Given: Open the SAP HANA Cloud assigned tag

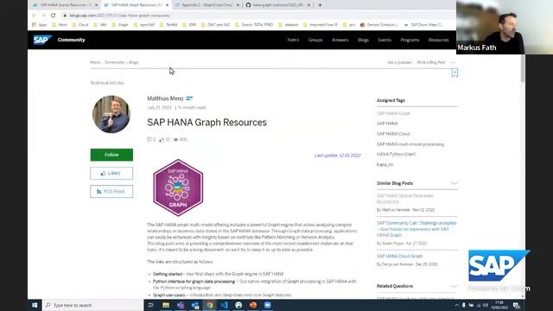Looking at the screenshot, I should tap(393, 134).
